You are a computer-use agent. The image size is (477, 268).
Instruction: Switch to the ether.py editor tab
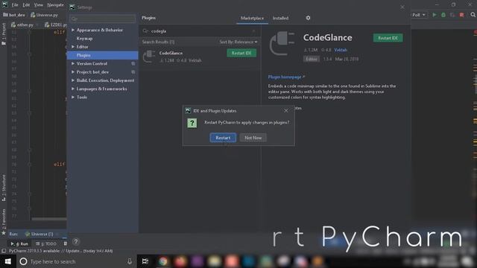[x=22, y=25]
